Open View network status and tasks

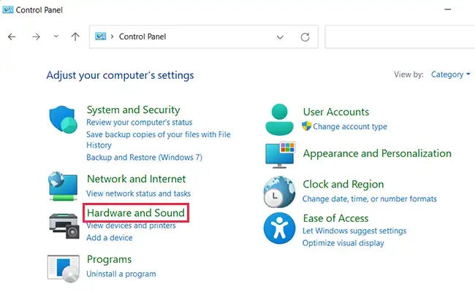click(x=138, y=193)
